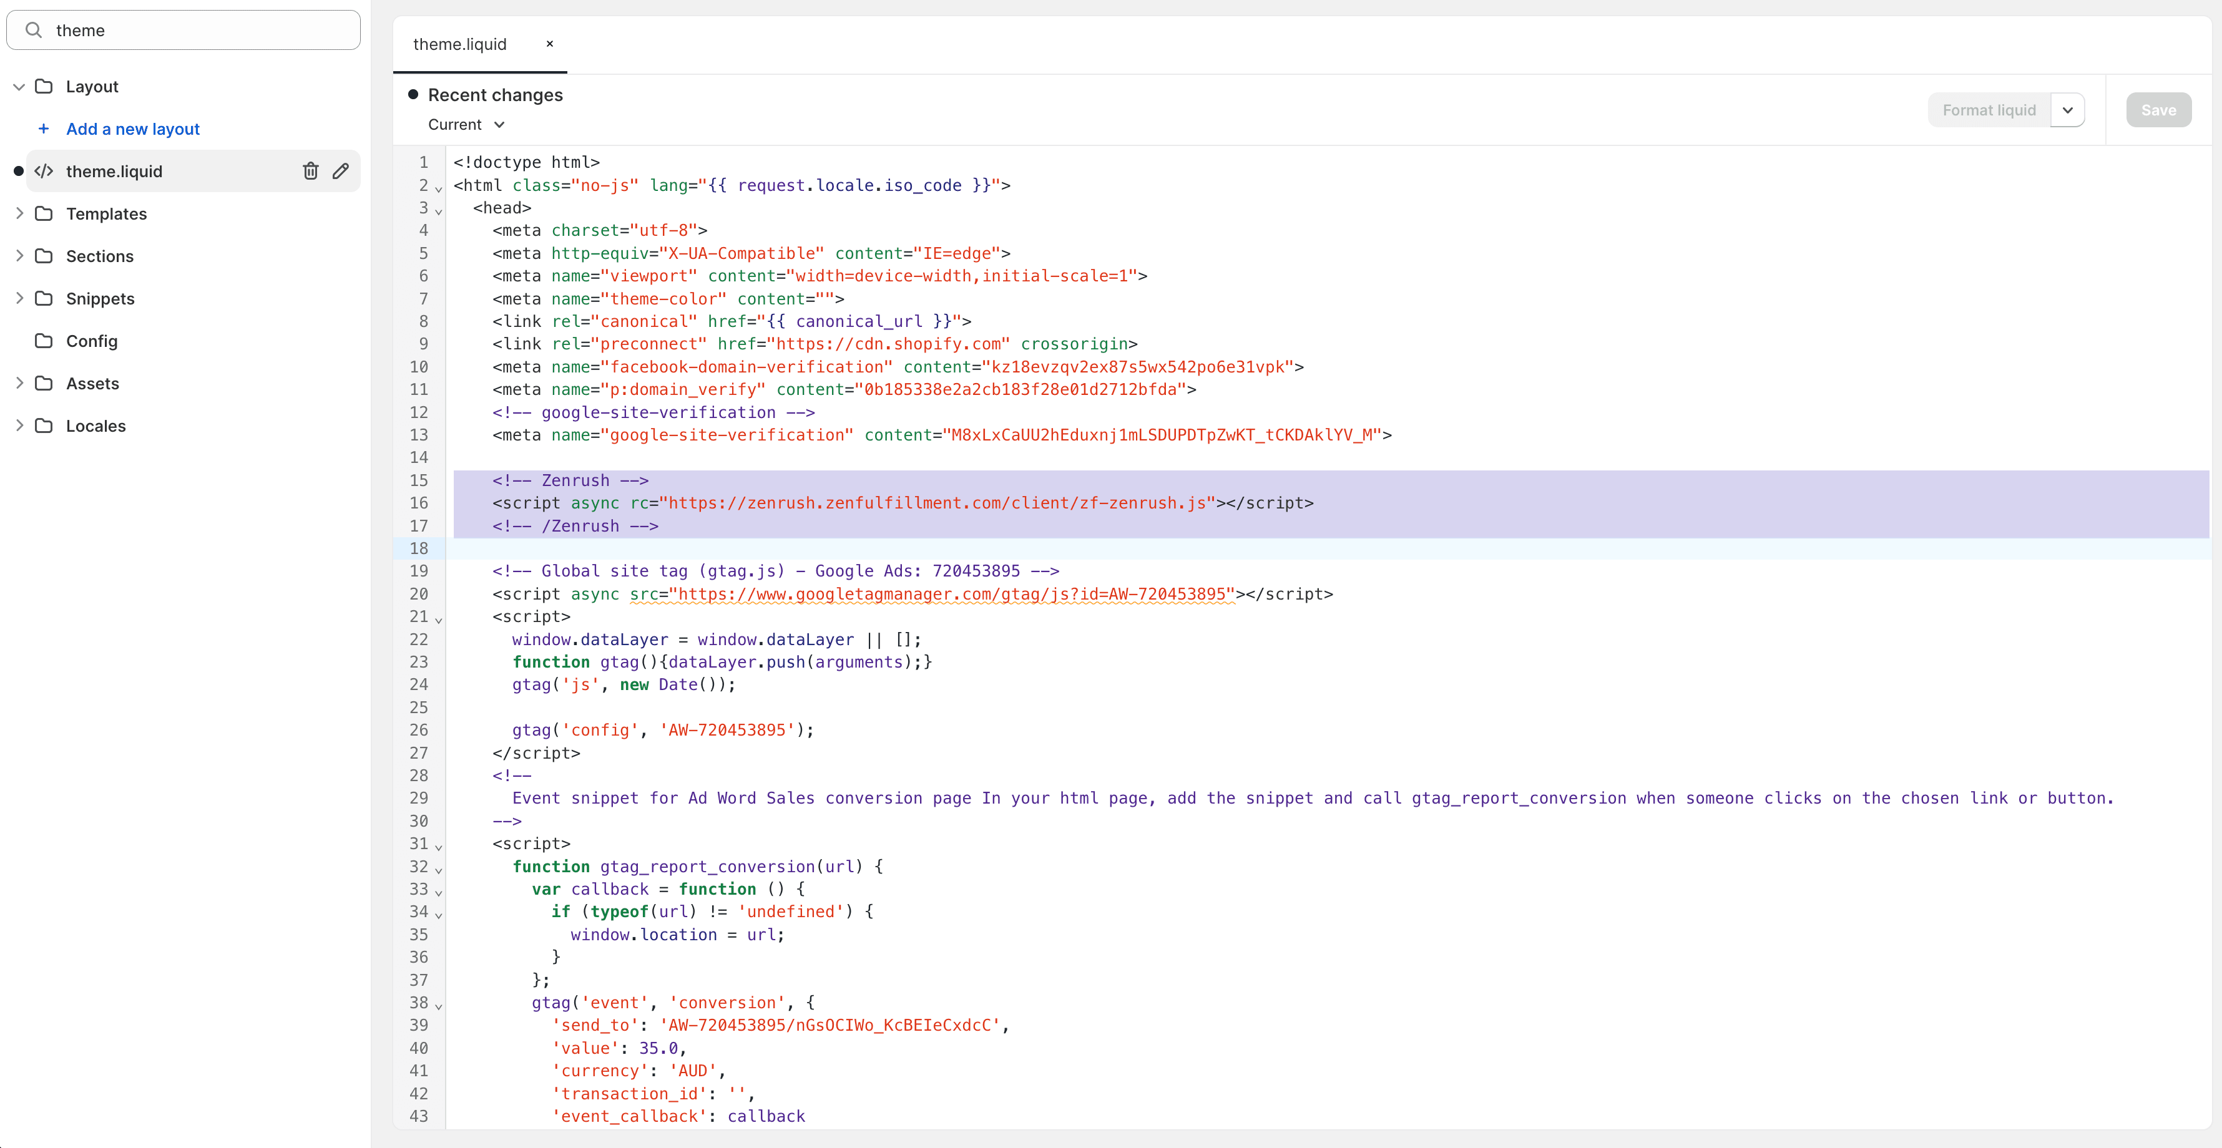Screen dimensions: 2222x1148
Task: Expand the Locales folder chevron
Action: (19, 426)
